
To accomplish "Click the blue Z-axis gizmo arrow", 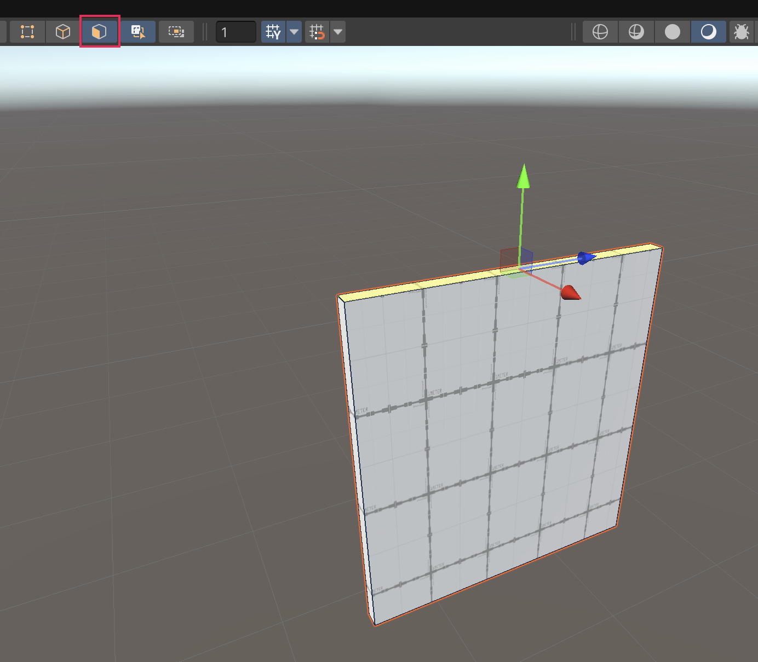I will (586, 257).
